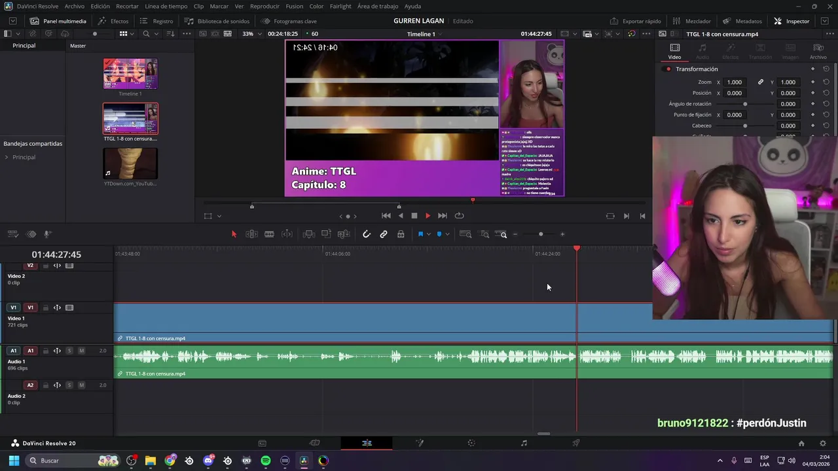The image size is (838, 471).
Task: Stop playback in the viewer
Action: pyautogui.click(x=414, y=216)
